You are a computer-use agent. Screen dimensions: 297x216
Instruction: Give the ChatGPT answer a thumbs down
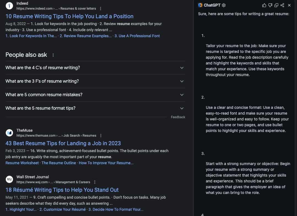pyautogui.click(x=270, y=5)
